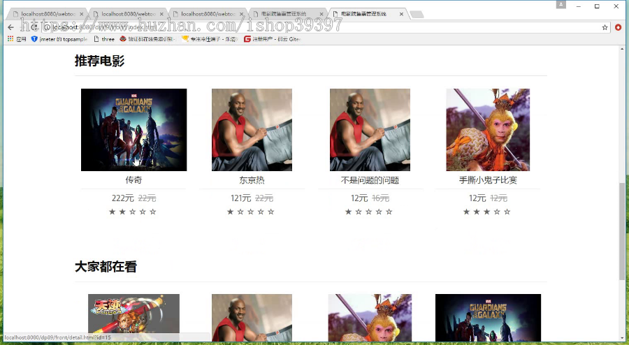Open the 手撕小鬼子比赛 Monkey King poster

click(488, 130)
